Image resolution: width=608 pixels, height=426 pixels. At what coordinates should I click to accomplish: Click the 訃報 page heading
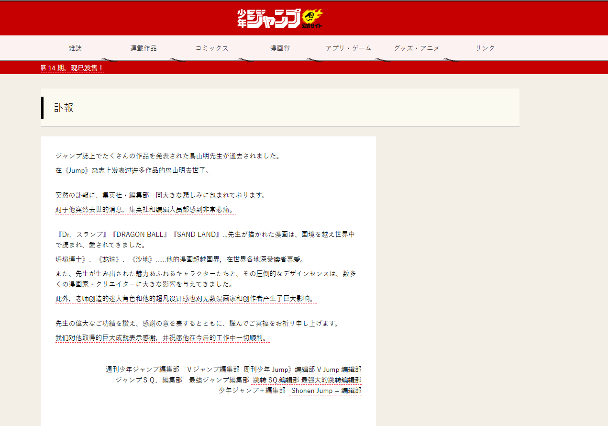click(64, 108)
